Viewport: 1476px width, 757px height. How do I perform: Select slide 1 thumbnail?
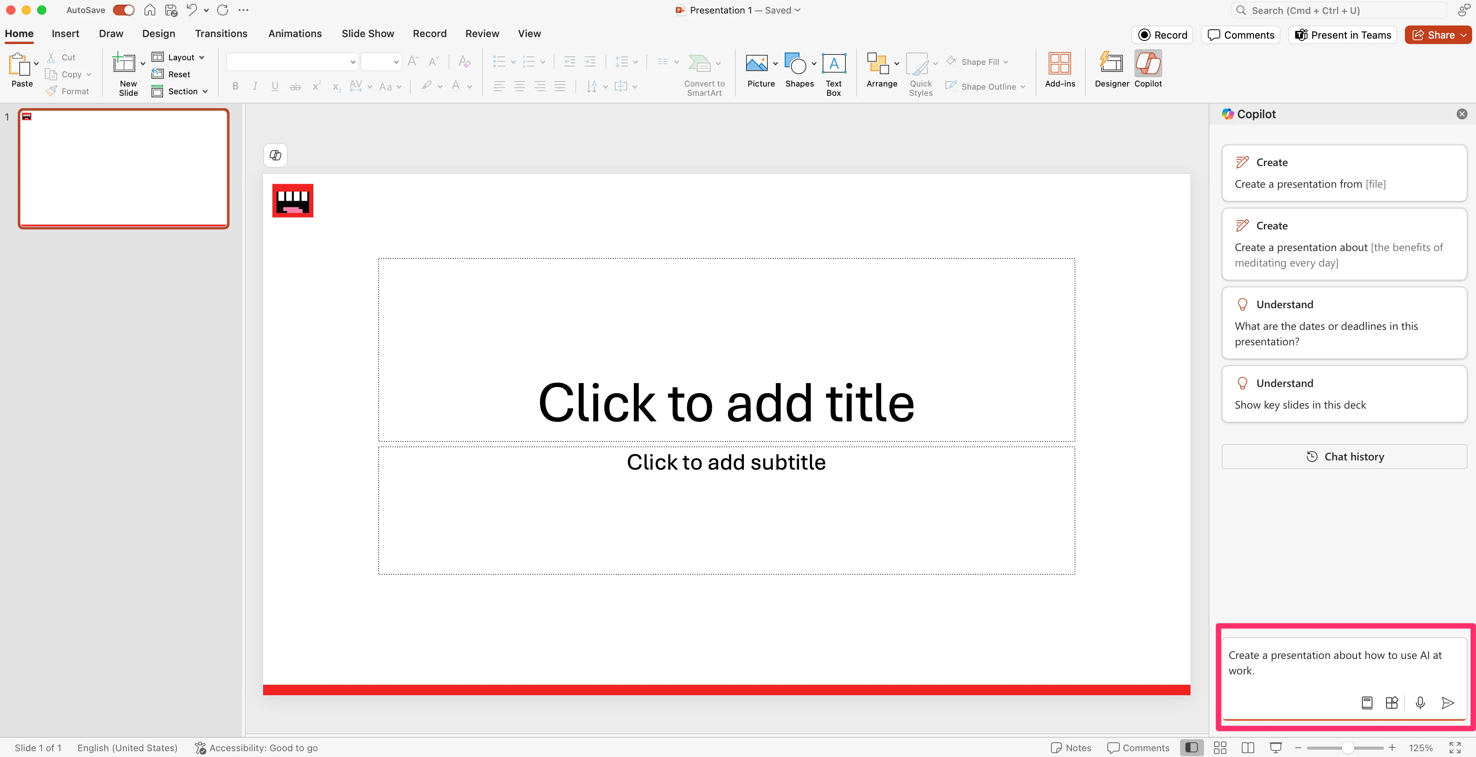point(124,168)
